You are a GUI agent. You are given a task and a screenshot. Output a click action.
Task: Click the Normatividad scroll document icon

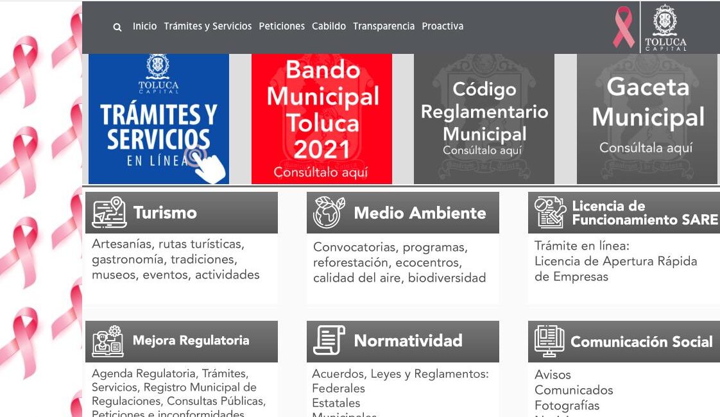[329, 340]
